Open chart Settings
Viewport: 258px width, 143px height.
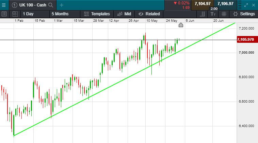(244, 14)
